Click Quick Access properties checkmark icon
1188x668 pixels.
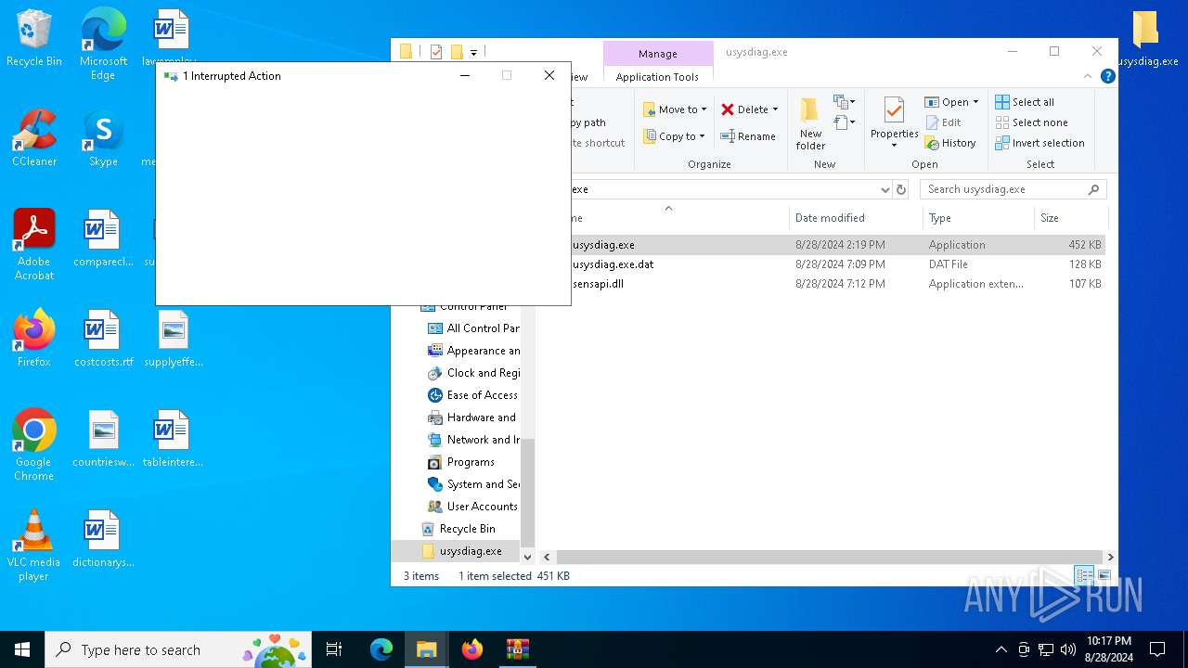pyautogui.click(x=436, y=52)
